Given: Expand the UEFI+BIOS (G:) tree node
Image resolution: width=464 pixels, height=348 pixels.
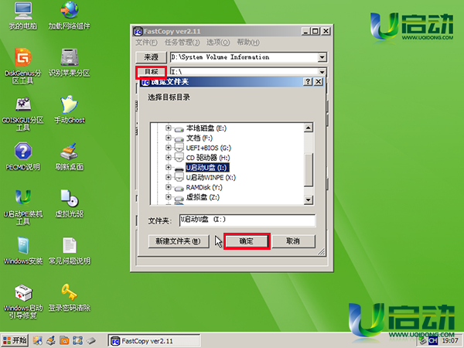Looking at the screenshot, I should [x=169, y=148].
